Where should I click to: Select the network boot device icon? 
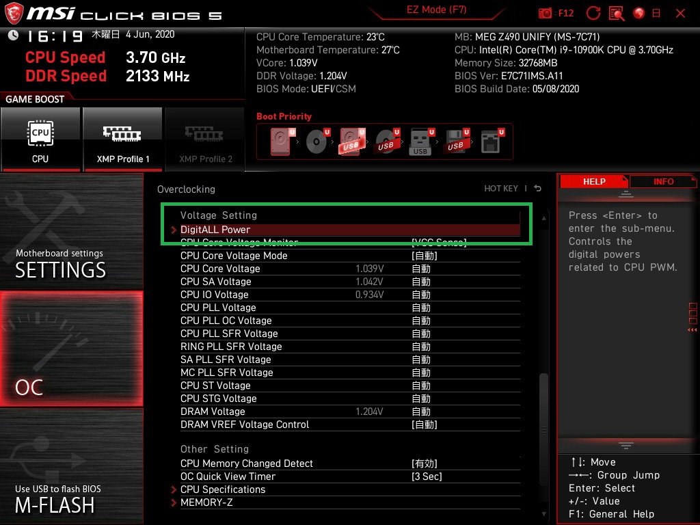coord(492,142)
